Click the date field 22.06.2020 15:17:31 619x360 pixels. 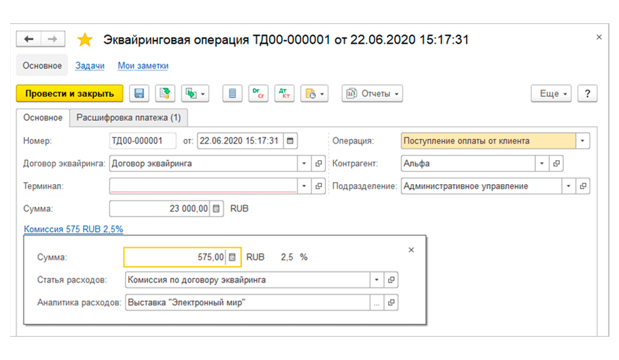point(240,141)
